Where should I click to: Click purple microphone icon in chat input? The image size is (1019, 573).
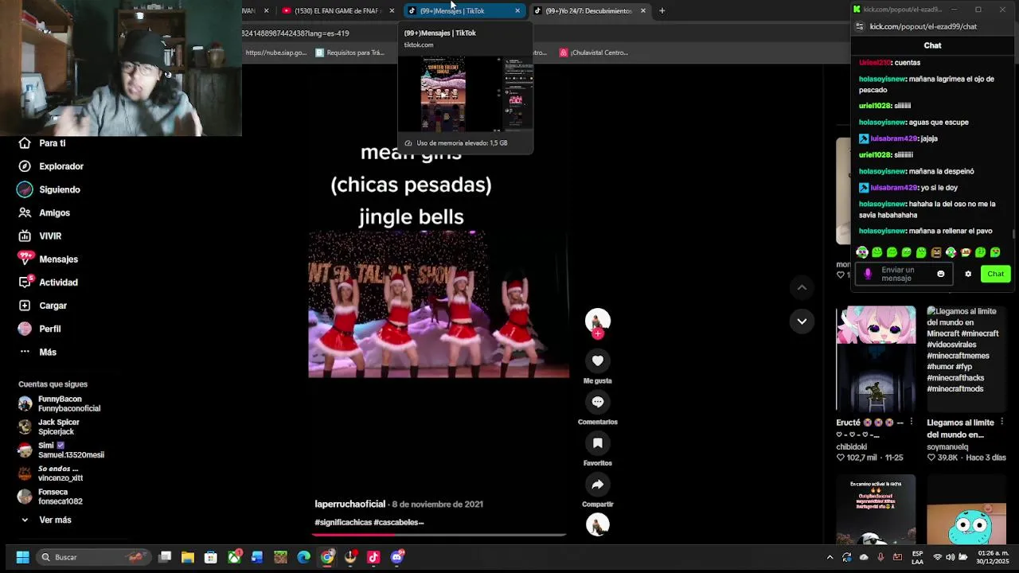tap(868, 274)
